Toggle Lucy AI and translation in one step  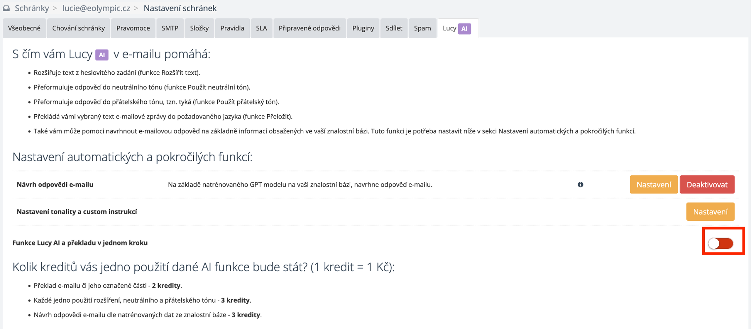click(x=720, y=243)
